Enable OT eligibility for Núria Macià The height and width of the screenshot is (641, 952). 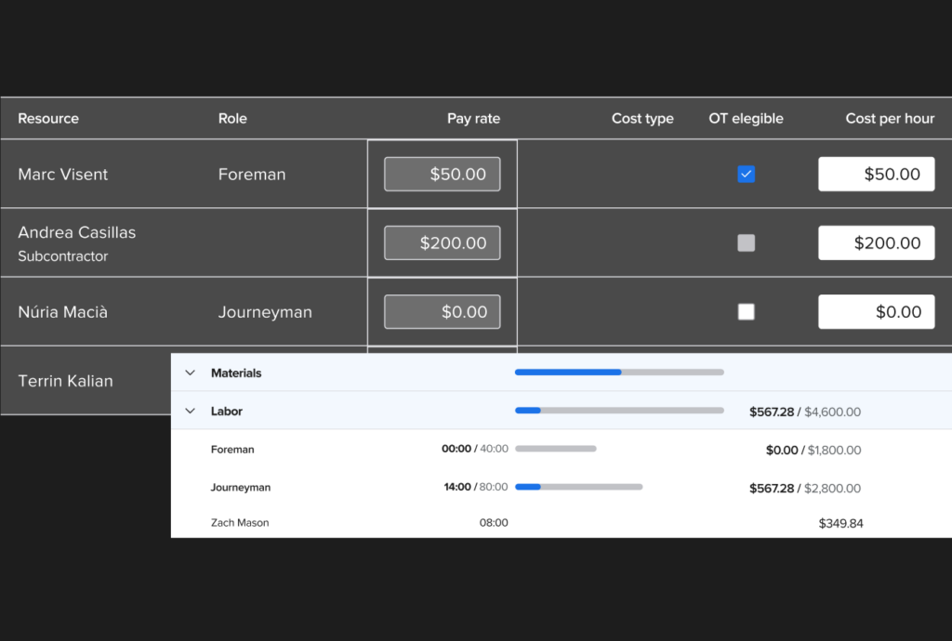click(746, 311)
